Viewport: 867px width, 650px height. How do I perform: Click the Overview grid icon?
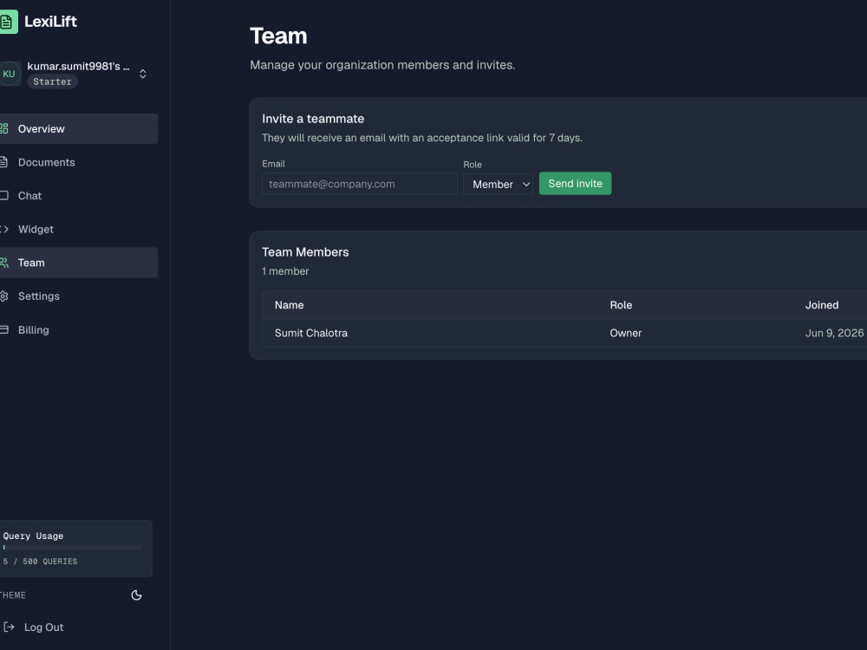tap(3, 129)
